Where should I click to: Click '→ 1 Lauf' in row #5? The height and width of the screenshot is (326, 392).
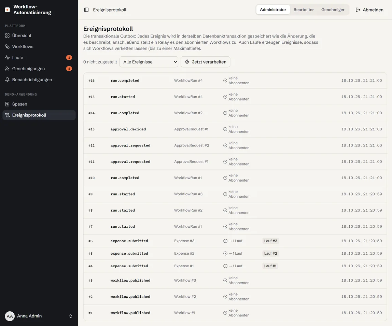click(x=236, y=253)
